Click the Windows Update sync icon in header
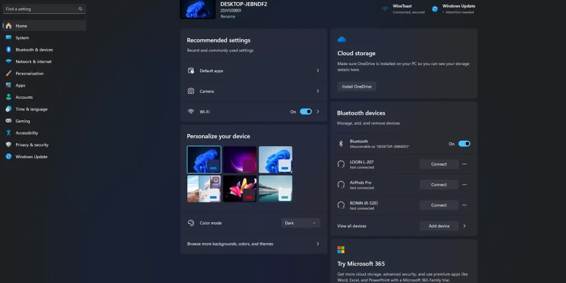The image size is (566, 283). click(435, 9)
